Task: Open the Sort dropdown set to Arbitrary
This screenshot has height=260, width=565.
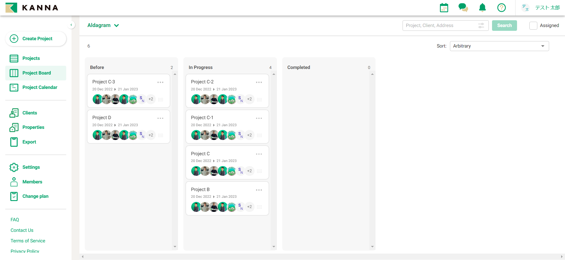Action: click(499, 46)
